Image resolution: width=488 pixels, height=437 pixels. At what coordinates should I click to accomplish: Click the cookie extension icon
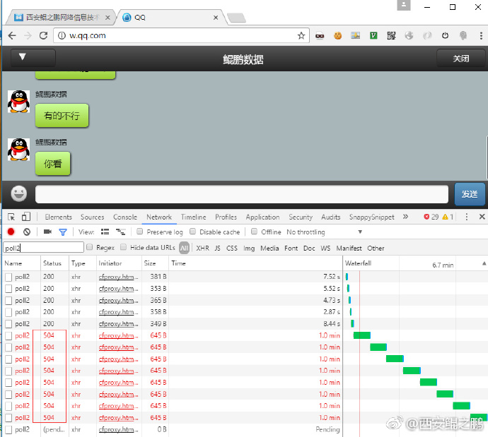pos(337,36)
